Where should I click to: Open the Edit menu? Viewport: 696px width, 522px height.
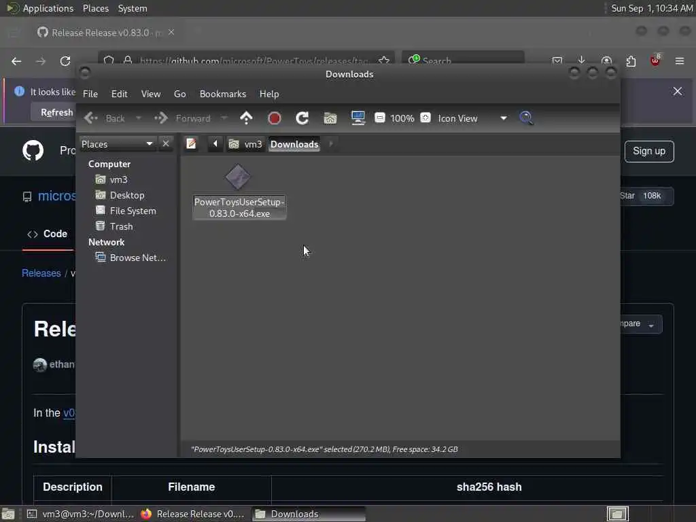(119, 94)
